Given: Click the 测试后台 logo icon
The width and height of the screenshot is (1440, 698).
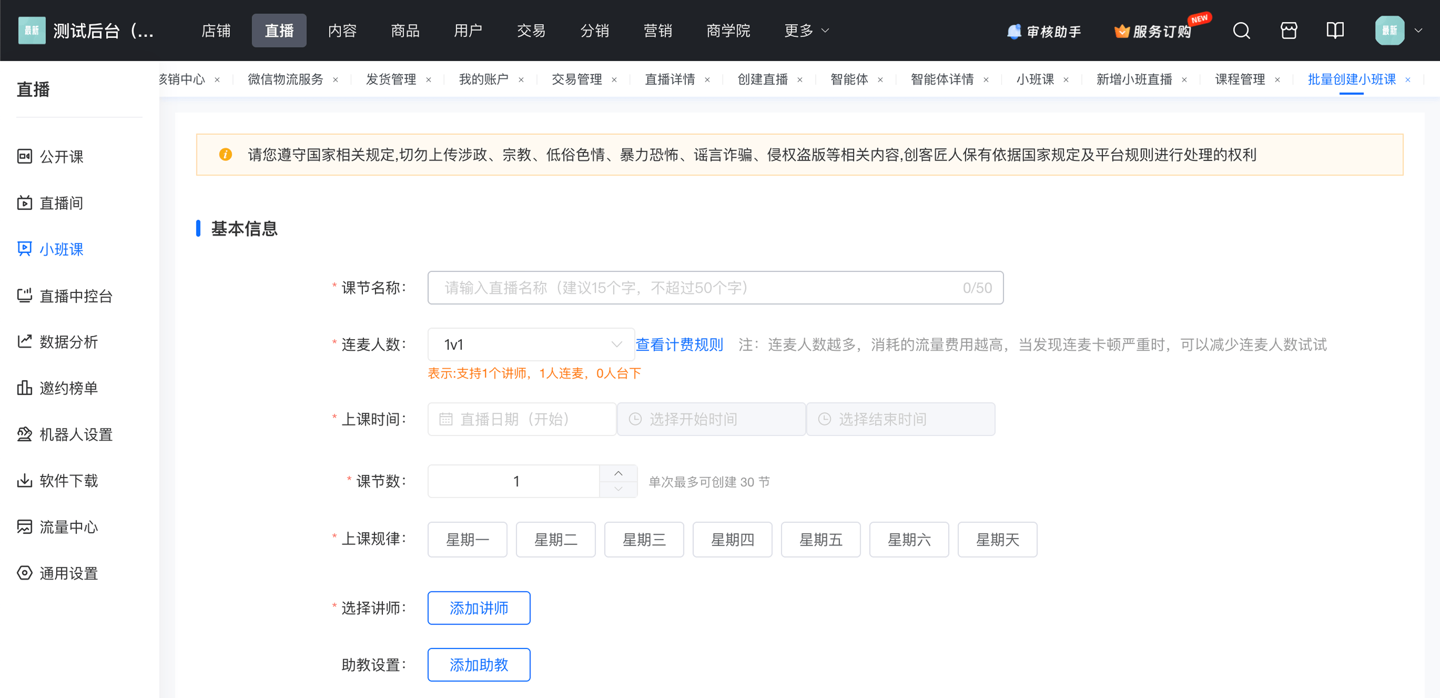Looking at the screenshot, I should coord(32,30).
